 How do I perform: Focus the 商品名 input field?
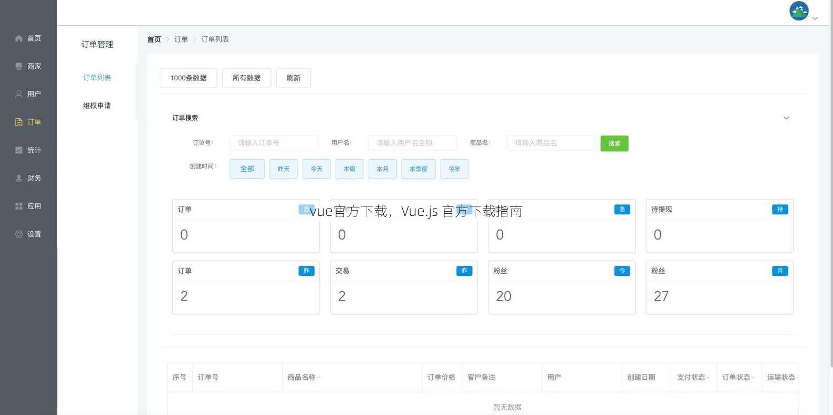pyautogui.click(x=551, y=143)
